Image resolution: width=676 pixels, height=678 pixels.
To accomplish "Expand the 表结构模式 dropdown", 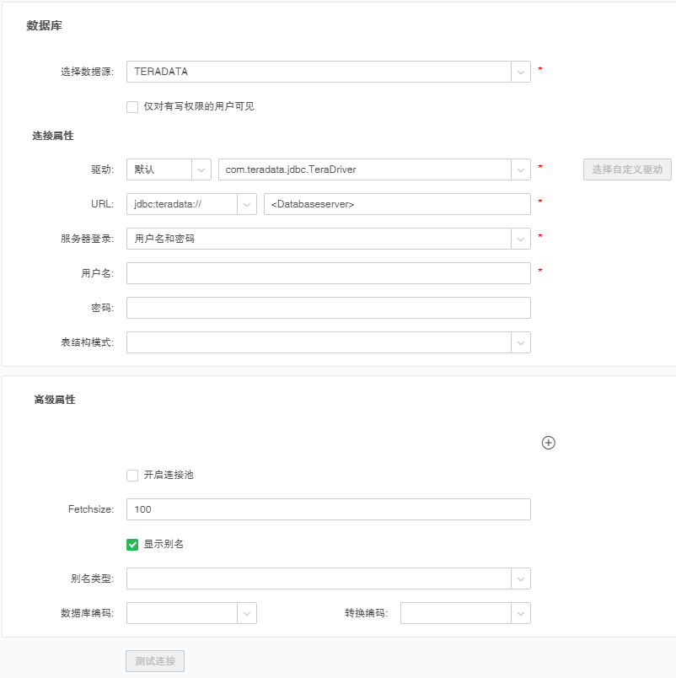I will [521, 342].
